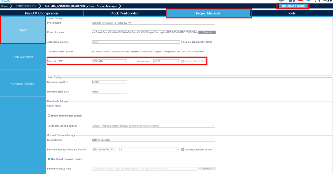Open the Advanced Settings side section

pos(23,84)
